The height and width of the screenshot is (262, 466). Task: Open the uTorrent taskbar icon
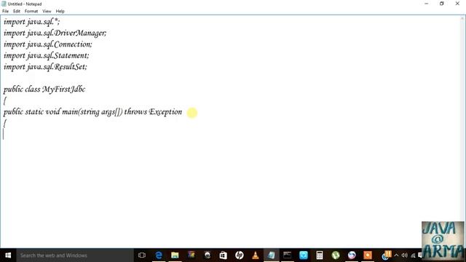pyautogui.click(x=336, y=255)
